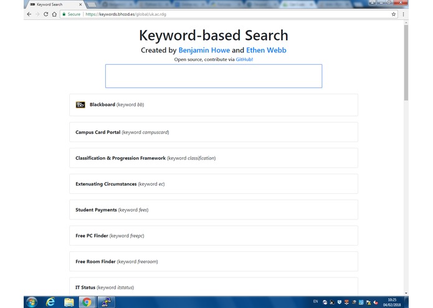433x308 pixels.
Task: Open the Extenuating Circumstances entry
Action: coord(214,184)
